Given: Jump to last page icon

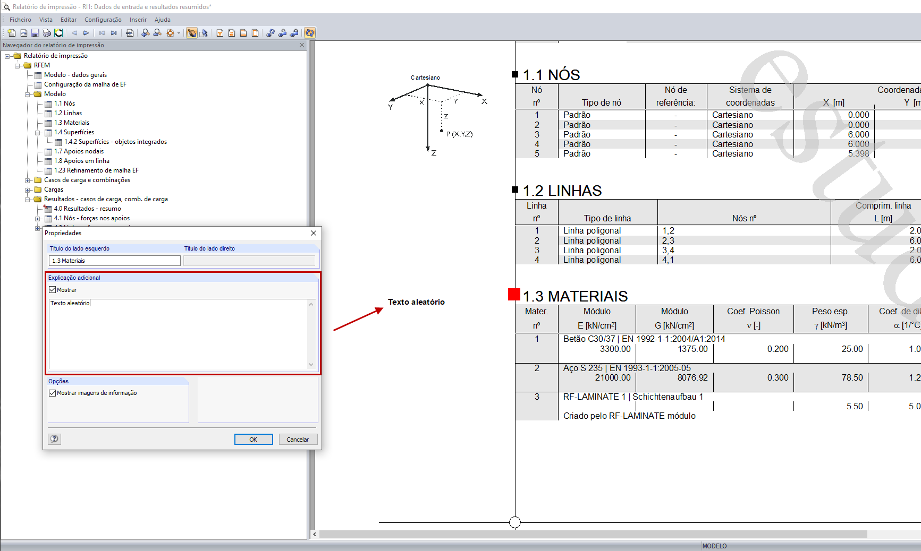Looking at the screenshot, I should tap(114, 33).
